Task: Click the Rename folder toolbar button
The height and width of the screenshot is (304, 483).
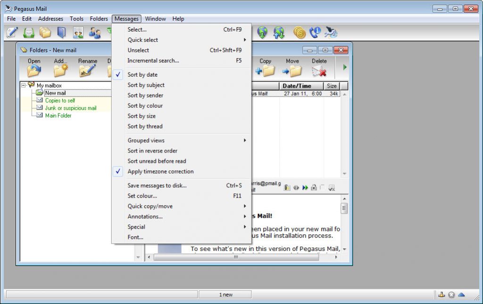Action: coord(87,67)
